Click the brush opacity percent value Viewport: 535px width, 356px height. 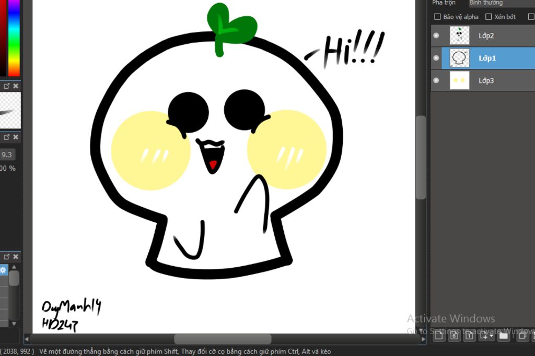[x=7, y=168]
